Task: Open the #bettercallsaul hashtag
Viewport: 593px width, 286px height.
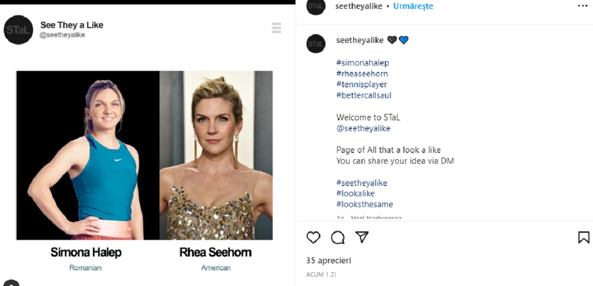Action: click(364, 95)
